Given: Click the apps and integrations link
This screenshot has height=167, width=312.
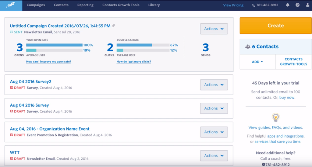Looking at the screenshot, I should [285, 136].
